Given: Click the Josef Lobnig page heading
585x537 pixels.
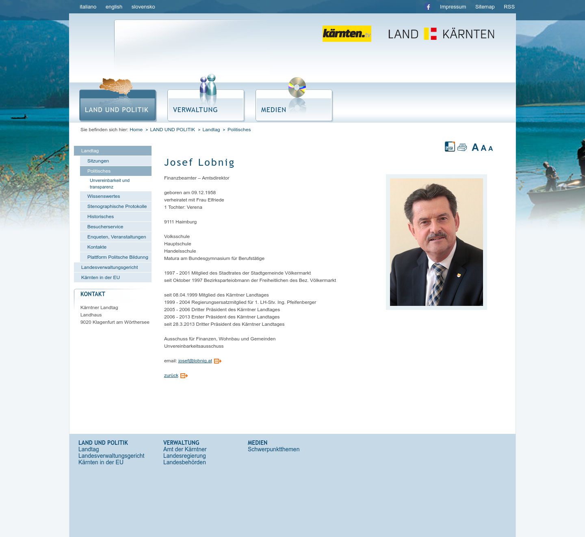Looking at the screenshot, I should 199,162.
